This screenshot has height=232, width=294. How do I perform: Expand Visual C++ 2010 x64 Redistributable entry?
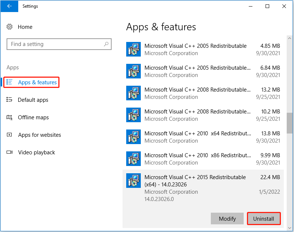[203, 137]
